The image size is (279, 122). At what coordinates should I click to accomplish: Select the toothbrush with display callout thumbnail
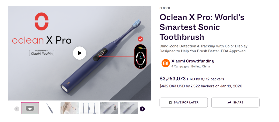[109, 108]
